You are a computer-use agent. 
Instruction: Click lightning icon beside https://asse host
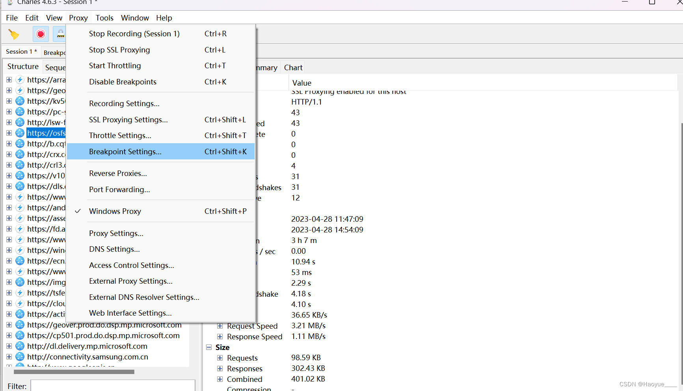click(20, 218)
